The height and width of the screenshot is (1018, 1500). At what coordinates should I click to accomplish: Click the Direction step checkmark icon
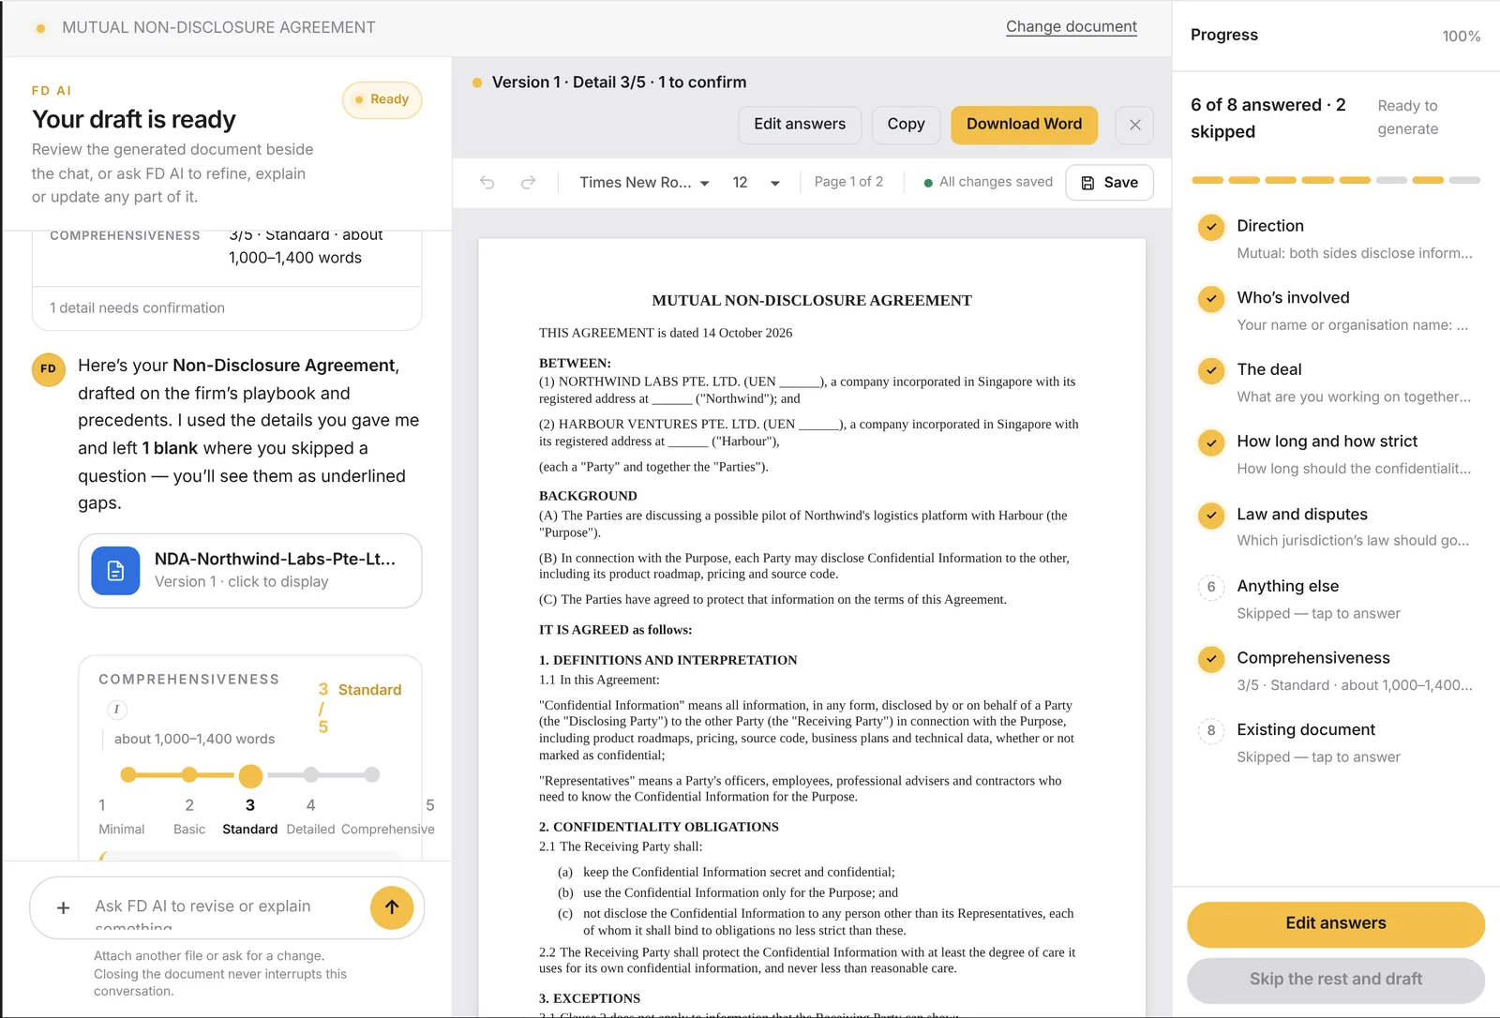[x=1211, y=227]
